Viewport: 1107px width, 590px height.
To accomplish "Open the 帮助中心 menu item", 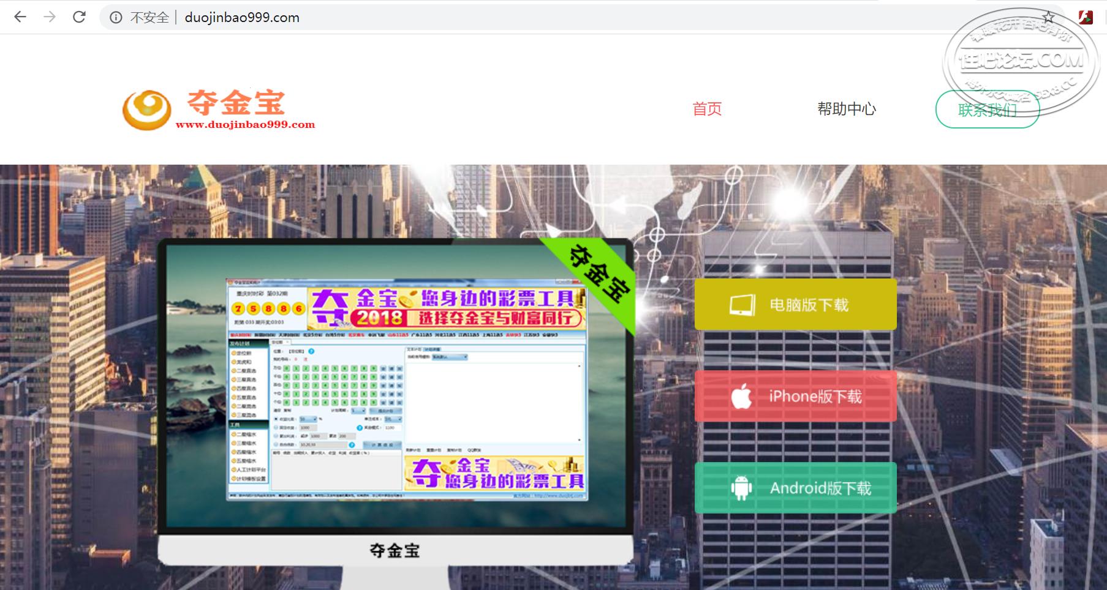I will [847, 109].
